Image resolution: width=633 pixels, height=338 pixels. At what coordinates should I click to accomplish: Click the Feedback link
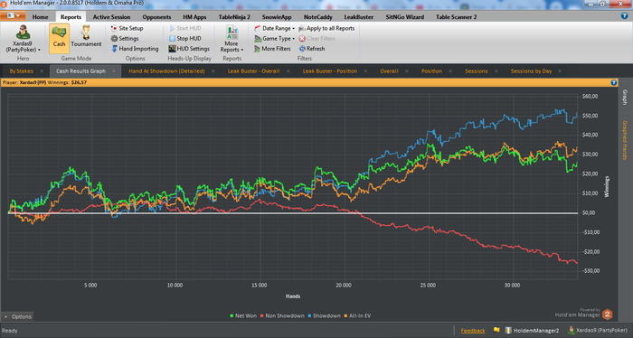pyautogui.click(x=473, y=331)
